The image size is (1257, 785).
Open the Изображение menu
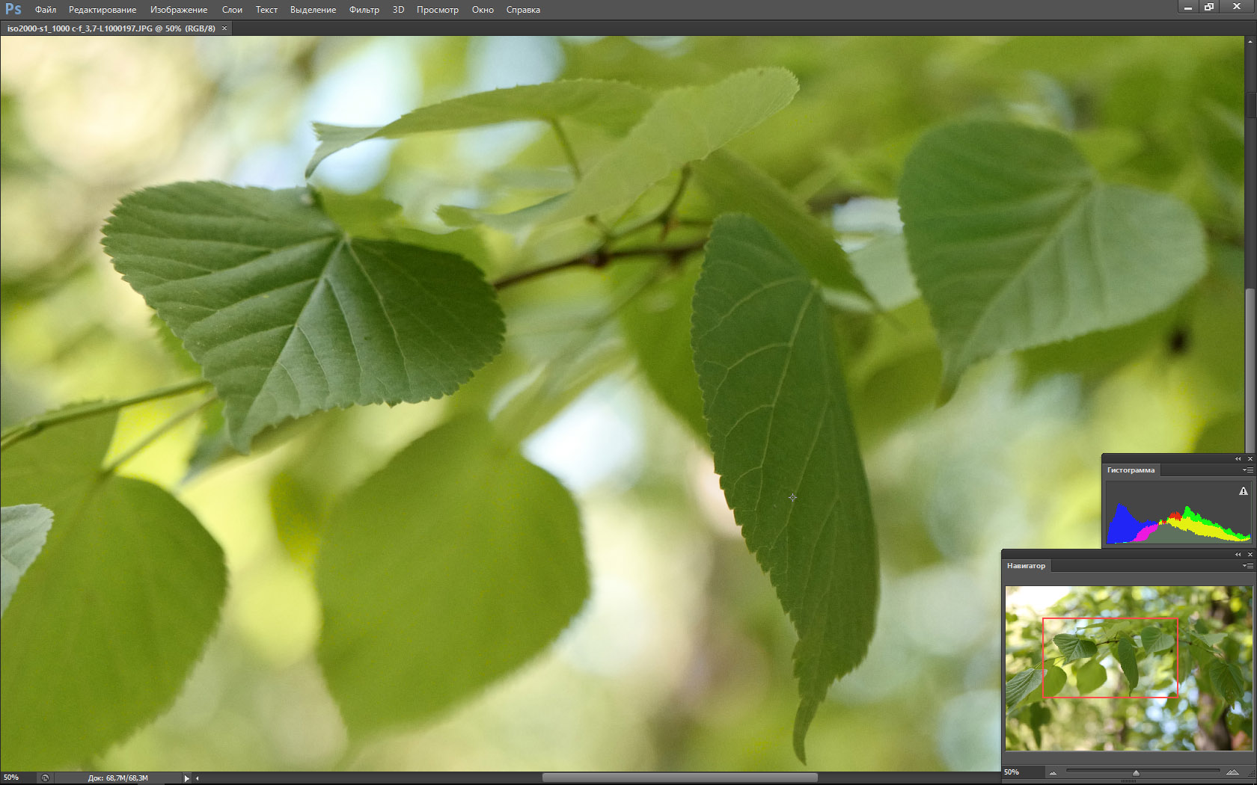coord(179,10)
